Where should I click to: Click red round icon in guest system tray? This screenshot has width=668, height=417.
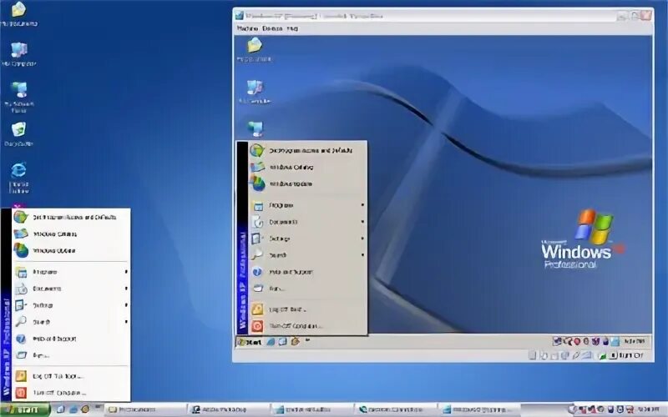577,341
